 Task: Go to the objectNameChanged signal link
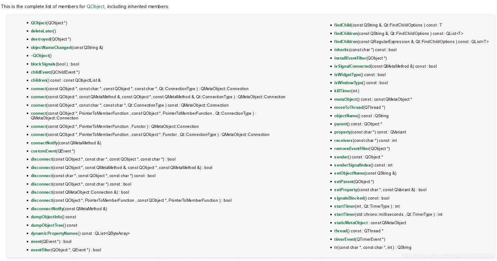click(51, 48)
